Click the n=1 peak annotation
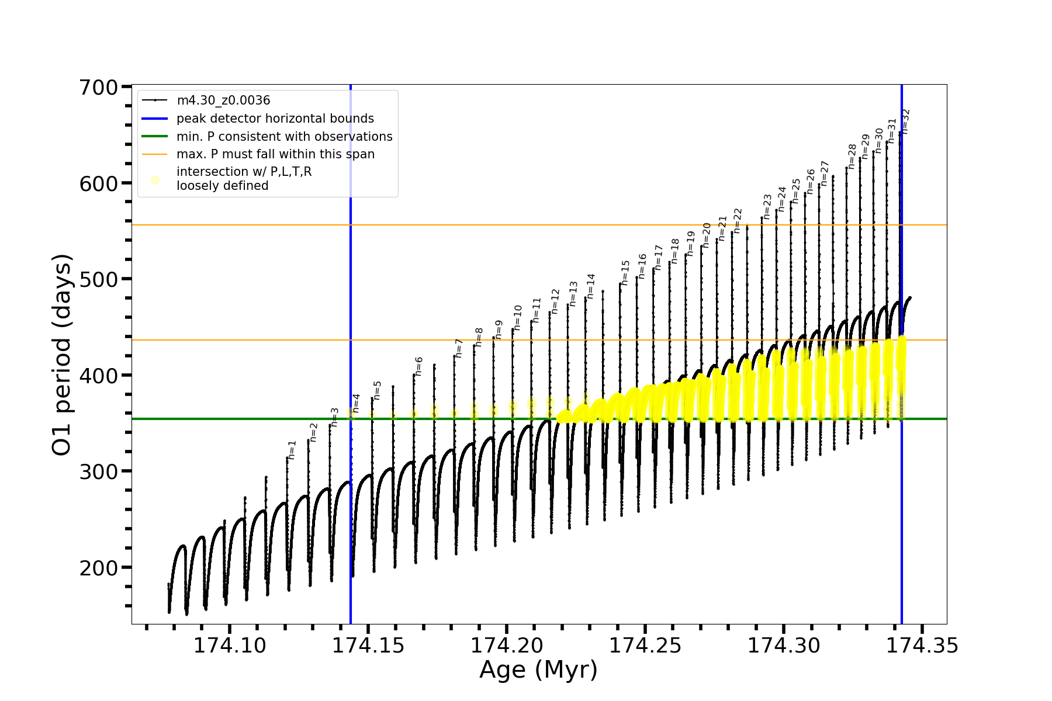 [x=292, y=450]
